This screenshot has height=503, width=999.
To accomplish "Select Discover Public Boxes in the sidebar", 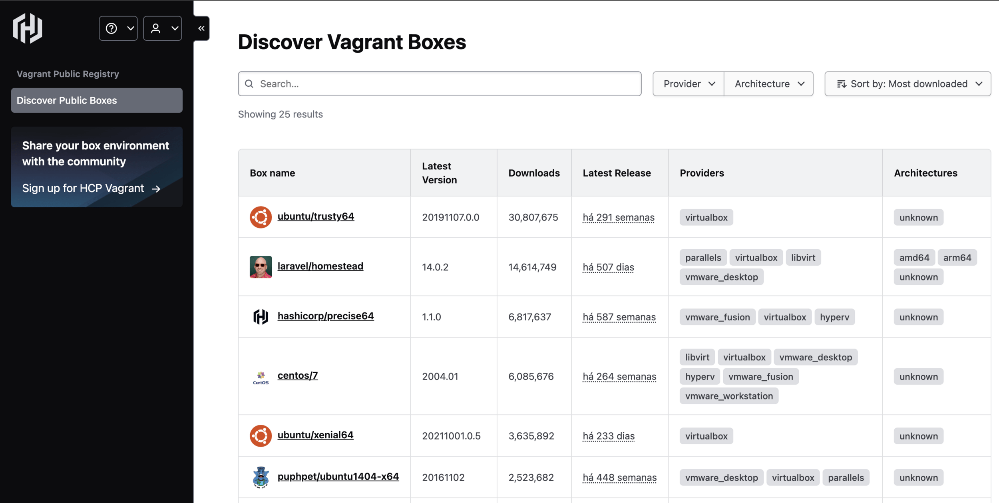I will 97,100.
